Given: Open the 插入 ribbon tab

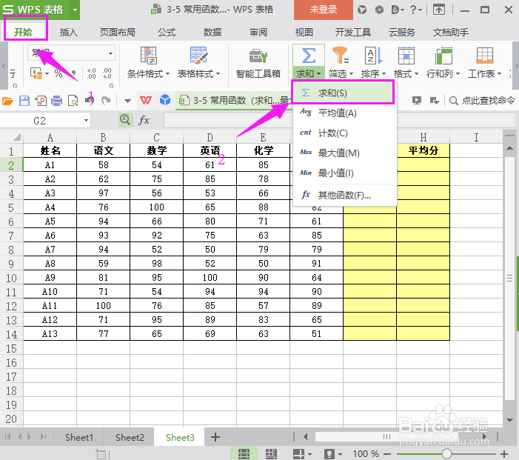Looking at the screenshot, I should tap(69, 32).
